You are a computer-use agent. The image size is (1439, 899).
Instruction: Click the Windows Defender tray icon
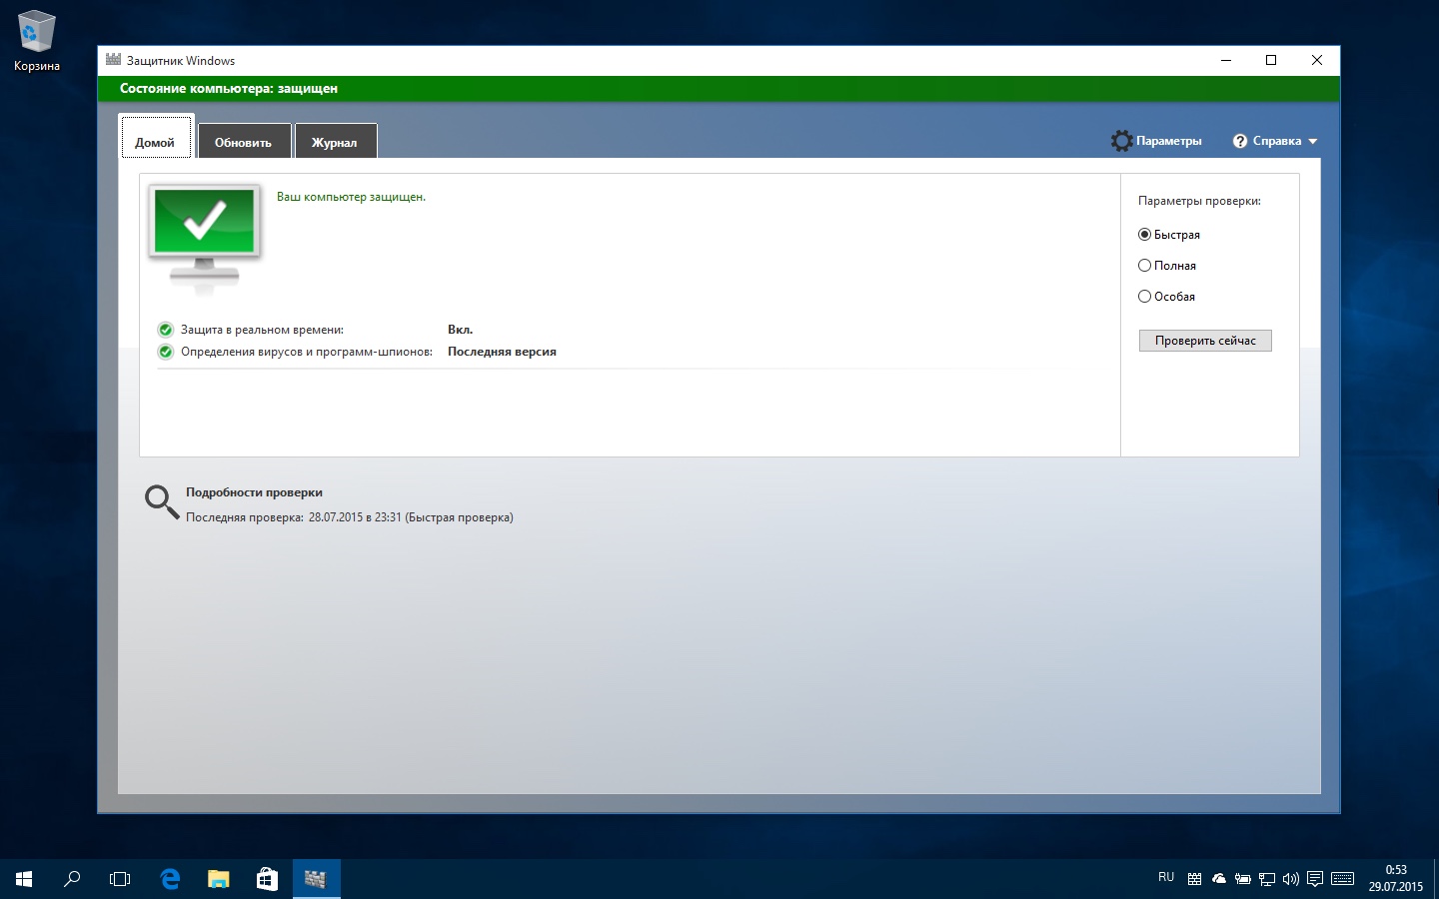pos(1194,879)
